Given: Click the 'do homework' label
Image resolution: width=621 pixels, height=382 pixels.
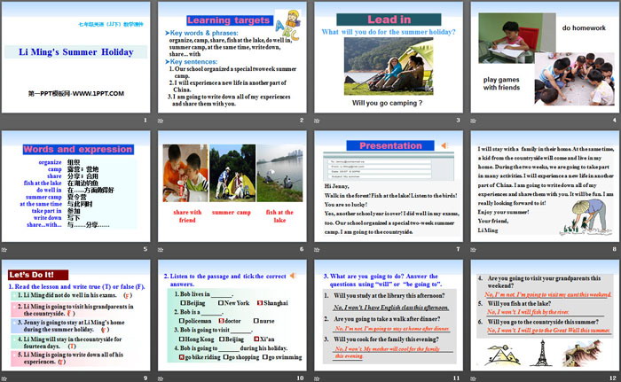Looking at the screenshot, I should tap(584, 27).
